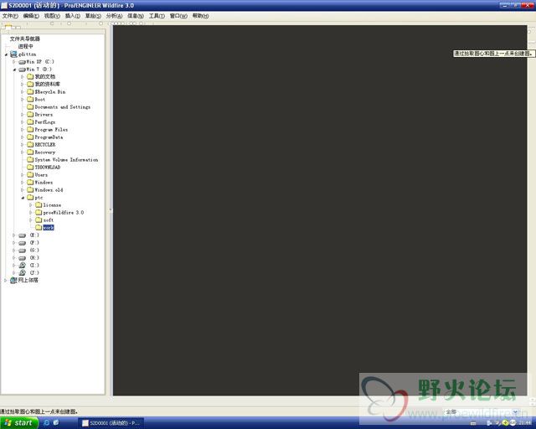Click the show desktop quick launch icon
The width and height of the screenshot is (536, 429).
coord(56,423)
